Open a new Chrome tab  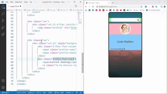(113, 3)
